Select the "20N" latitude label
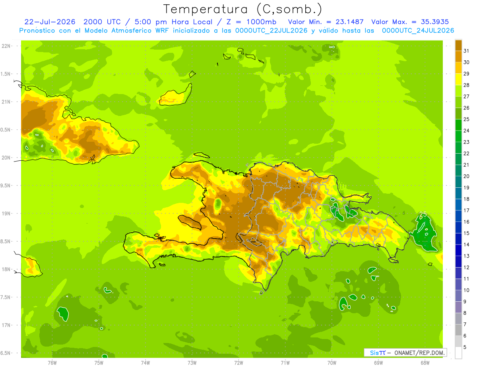 click(6, 158)
